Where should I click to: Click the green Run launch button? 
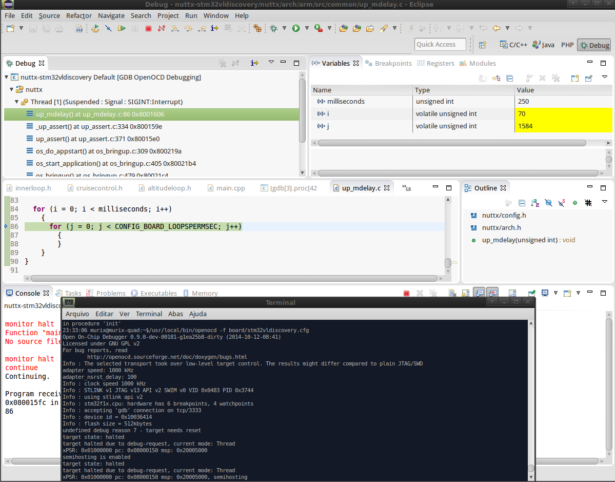[296, 28]
